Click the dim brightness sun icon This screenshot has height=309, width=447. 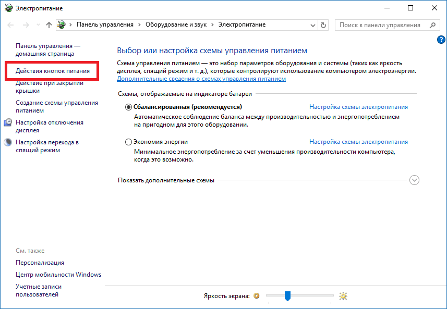click(x=257, y=296)
